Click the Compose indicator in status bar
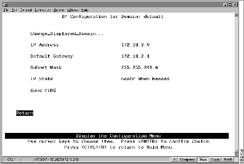Image resolution: width=244 pixels, height=164 pixels. pyautogui.click(x=187, y=159)
